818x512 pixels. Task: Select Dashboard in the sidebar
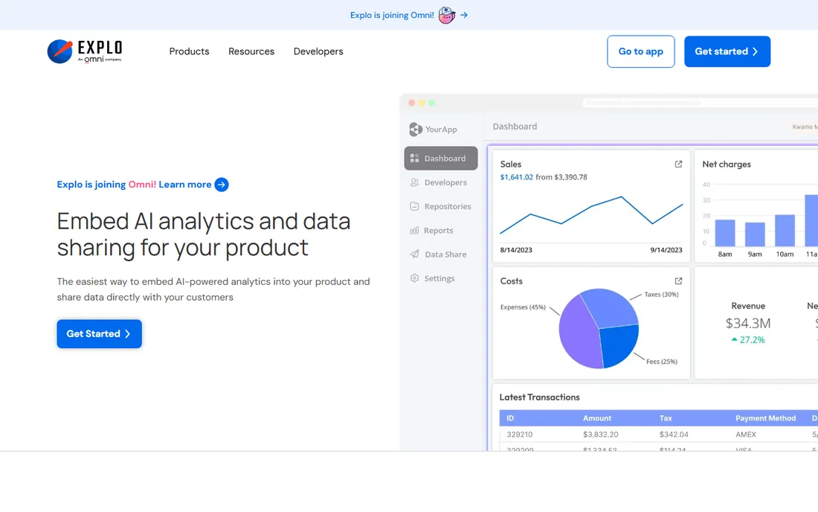441,159
